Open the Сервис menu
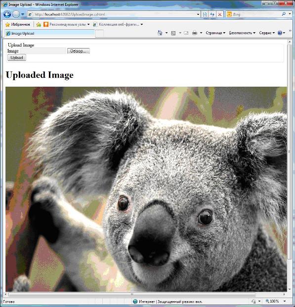The image size is (295, 307). [x=267, y=33]
